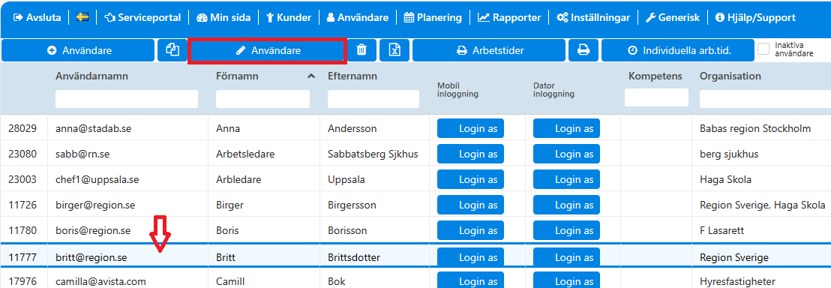Open the Avsluta menu item

click(x=37, y=17)
